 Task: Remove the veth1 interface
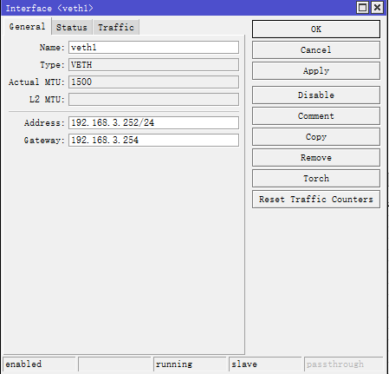coord(316,158)
